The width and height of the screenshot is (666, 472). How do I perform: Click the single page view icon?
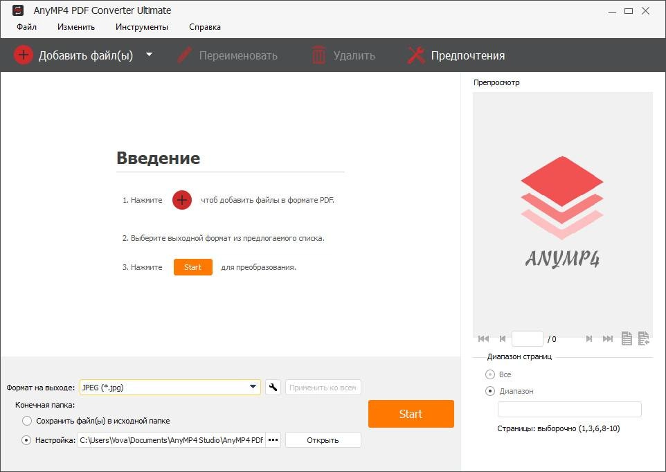click(627, 338)
